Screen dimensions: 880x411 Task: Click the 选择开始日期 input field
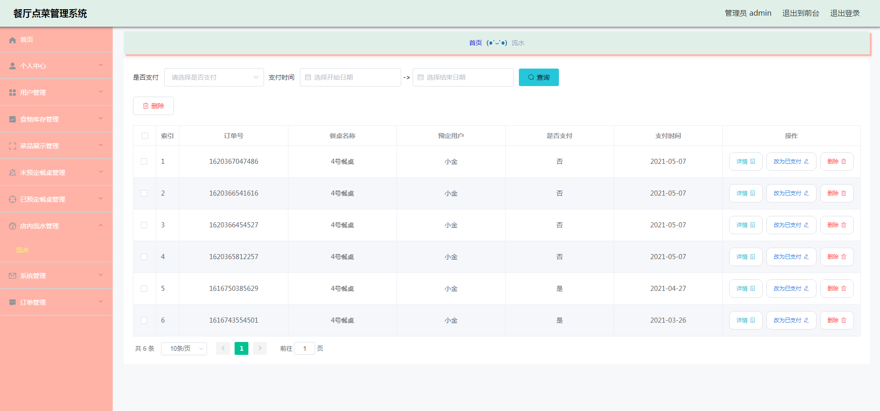click(x=351, y=77)
